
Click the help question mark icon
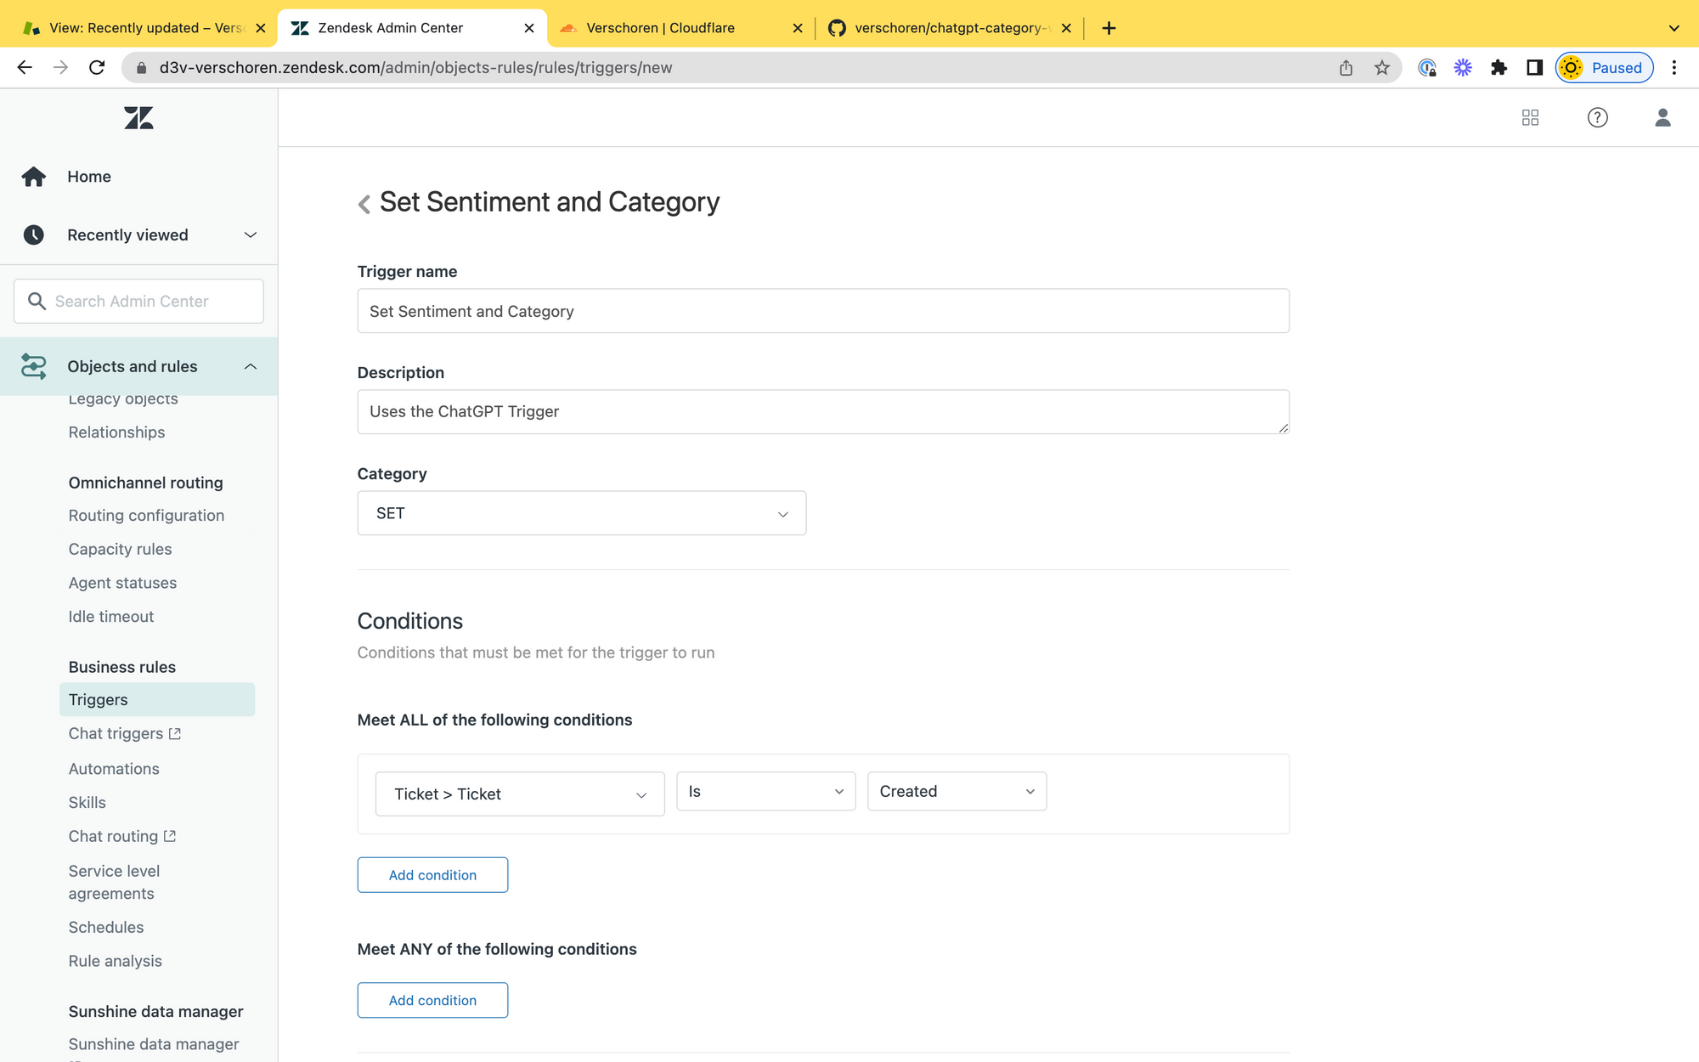[1597, 118]
